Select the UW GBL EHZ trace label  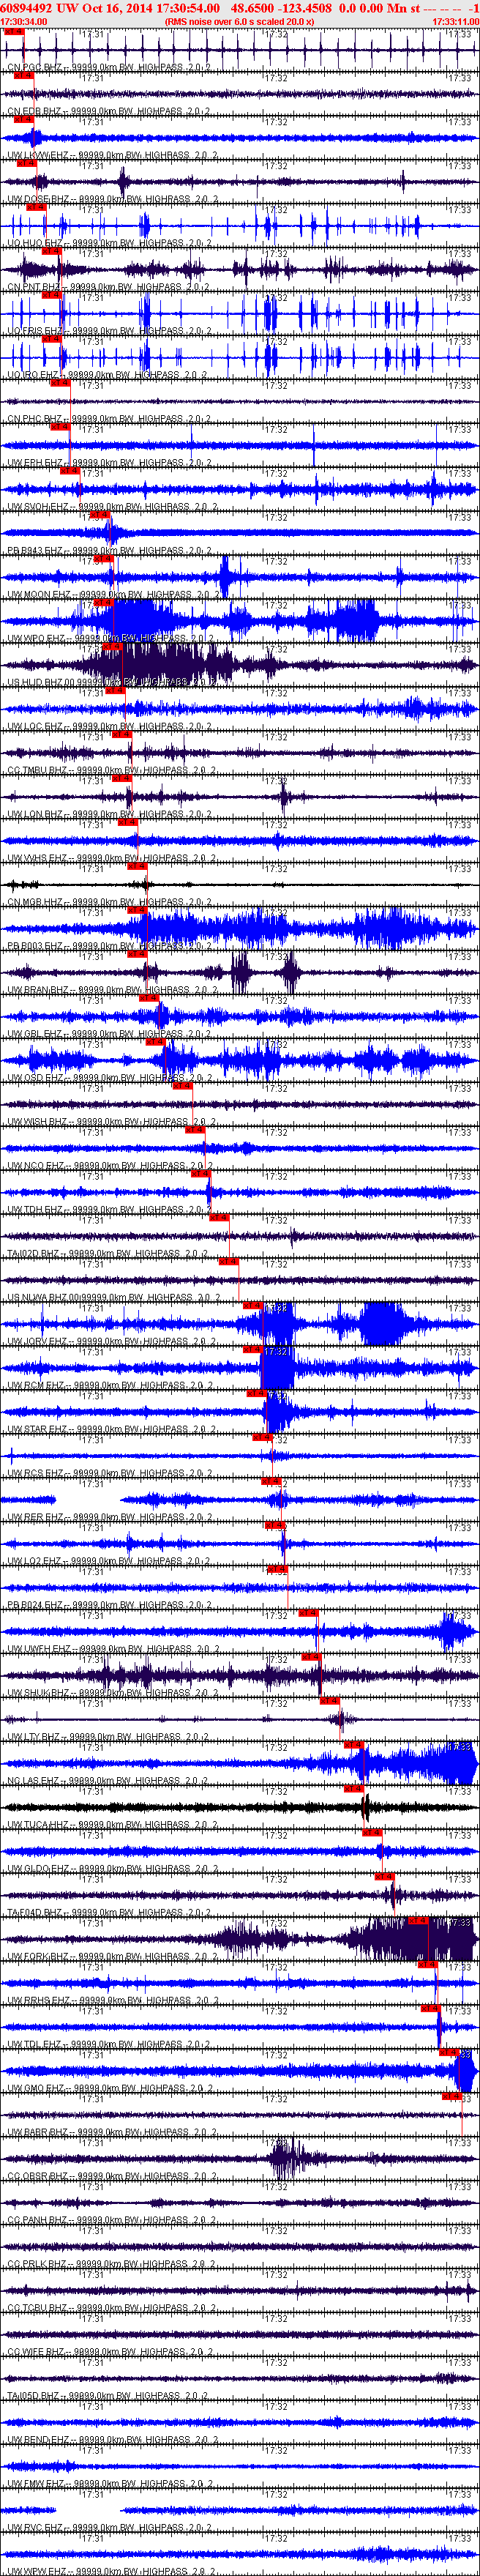click(109, 1035)
